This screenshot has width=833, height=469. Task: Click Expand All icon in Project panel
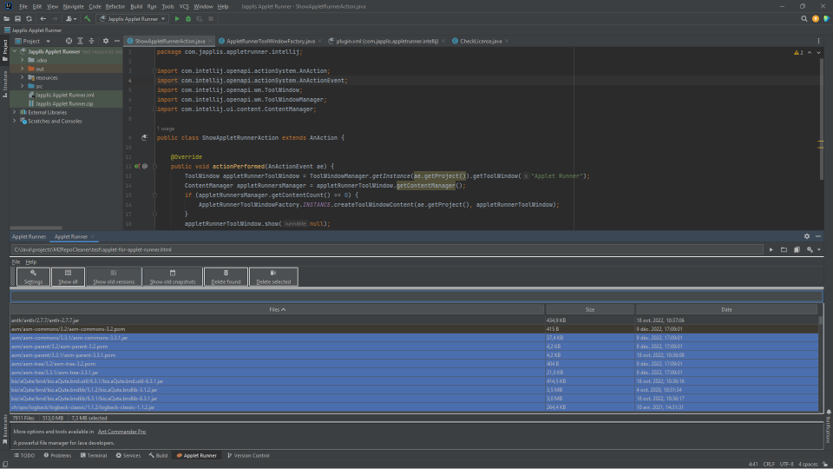(80, 41)
